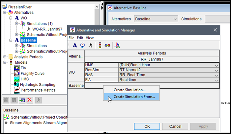Screen dimensions: 231x134
Task: Click Cancel in the Simulation Manager
Action: [175, 126]
